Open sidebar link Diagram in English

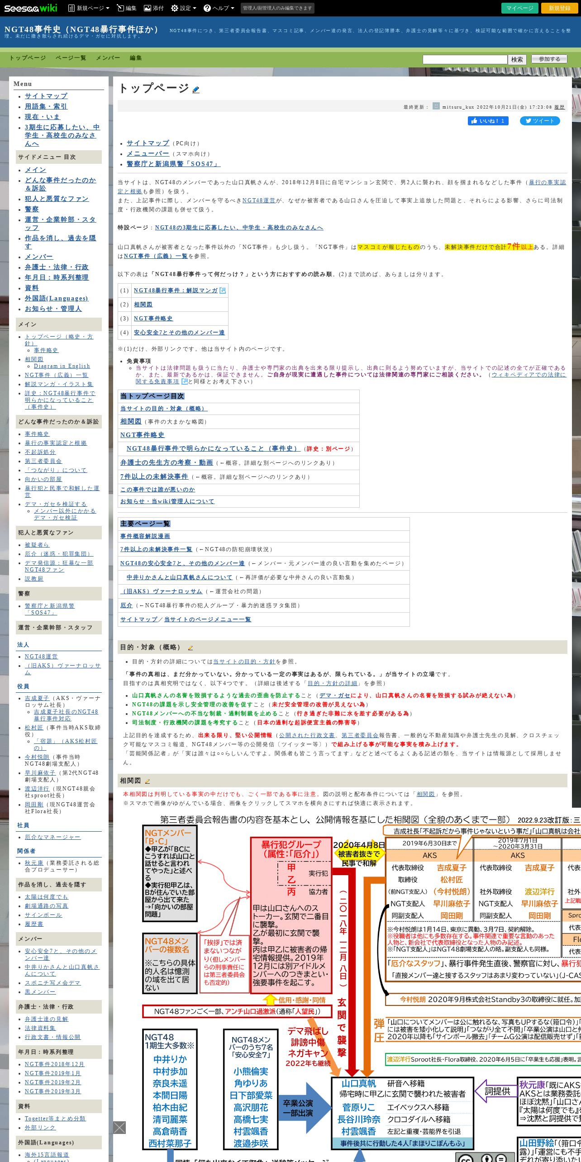62,366
